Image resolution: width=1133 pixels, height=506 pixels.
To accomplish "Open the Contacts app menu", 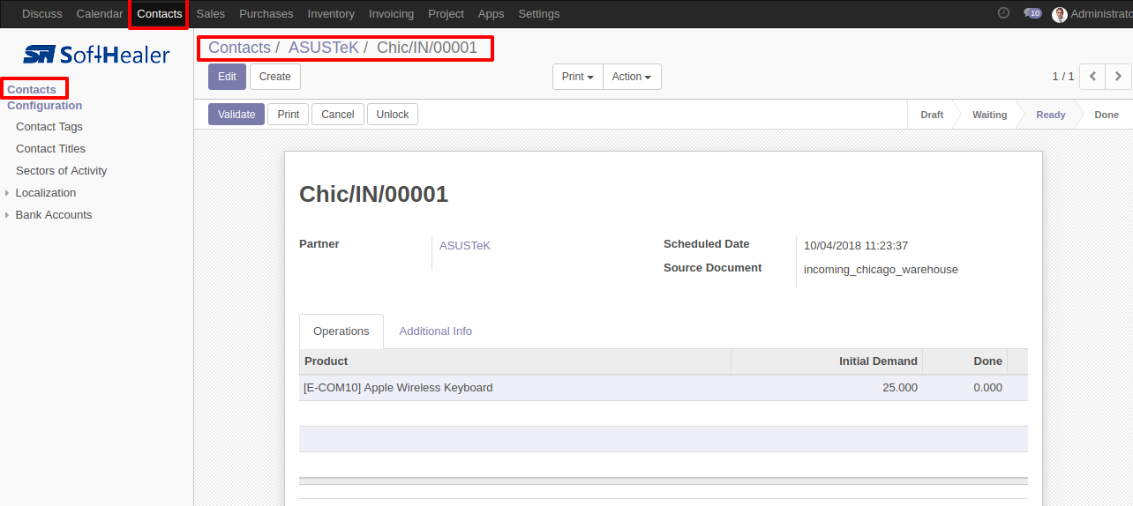I will coord(160,14).
